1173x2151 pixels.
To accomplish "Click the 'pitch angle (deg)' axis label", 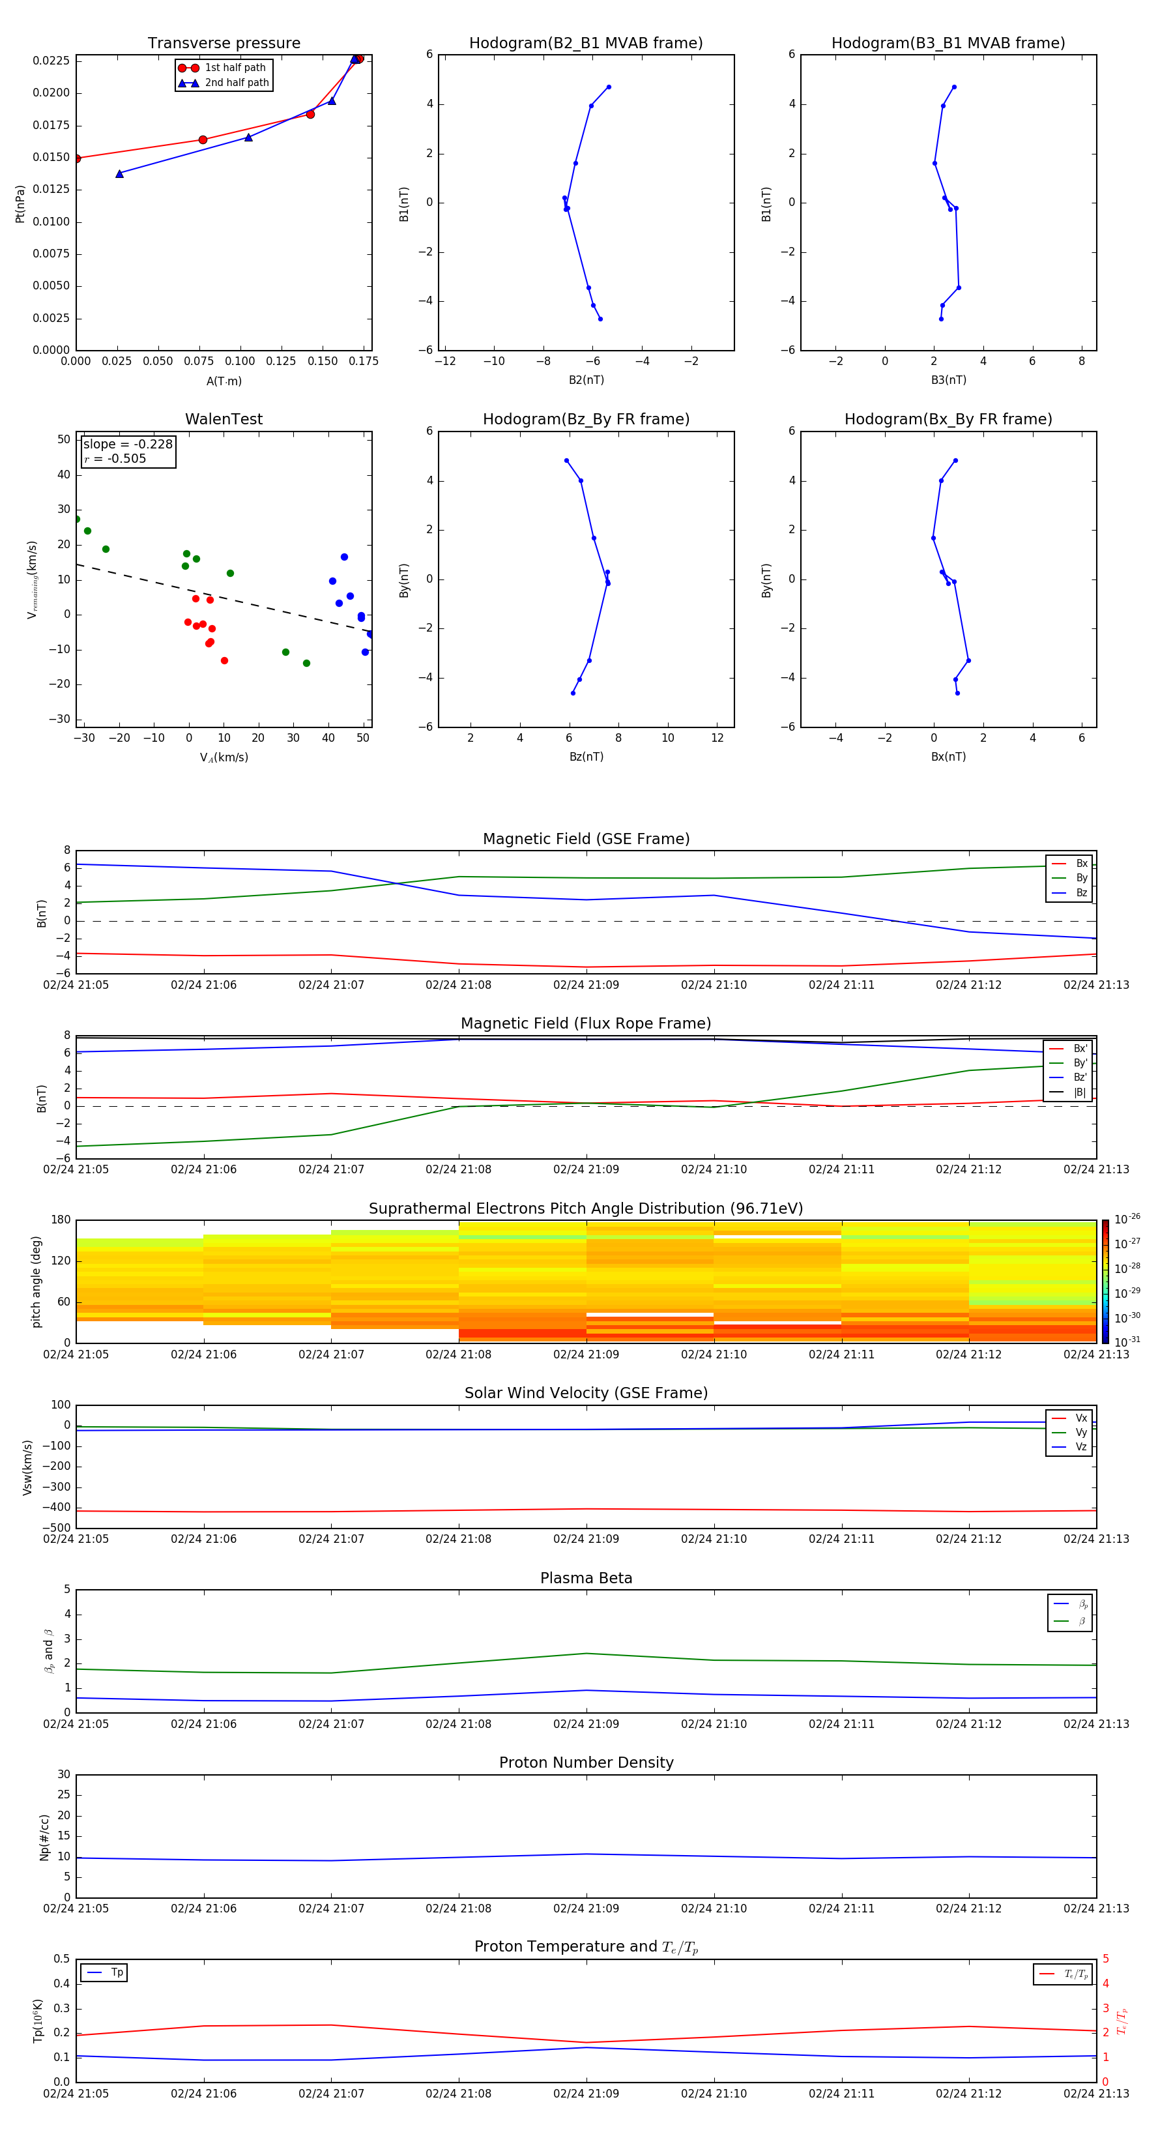I will point(36,1281).
